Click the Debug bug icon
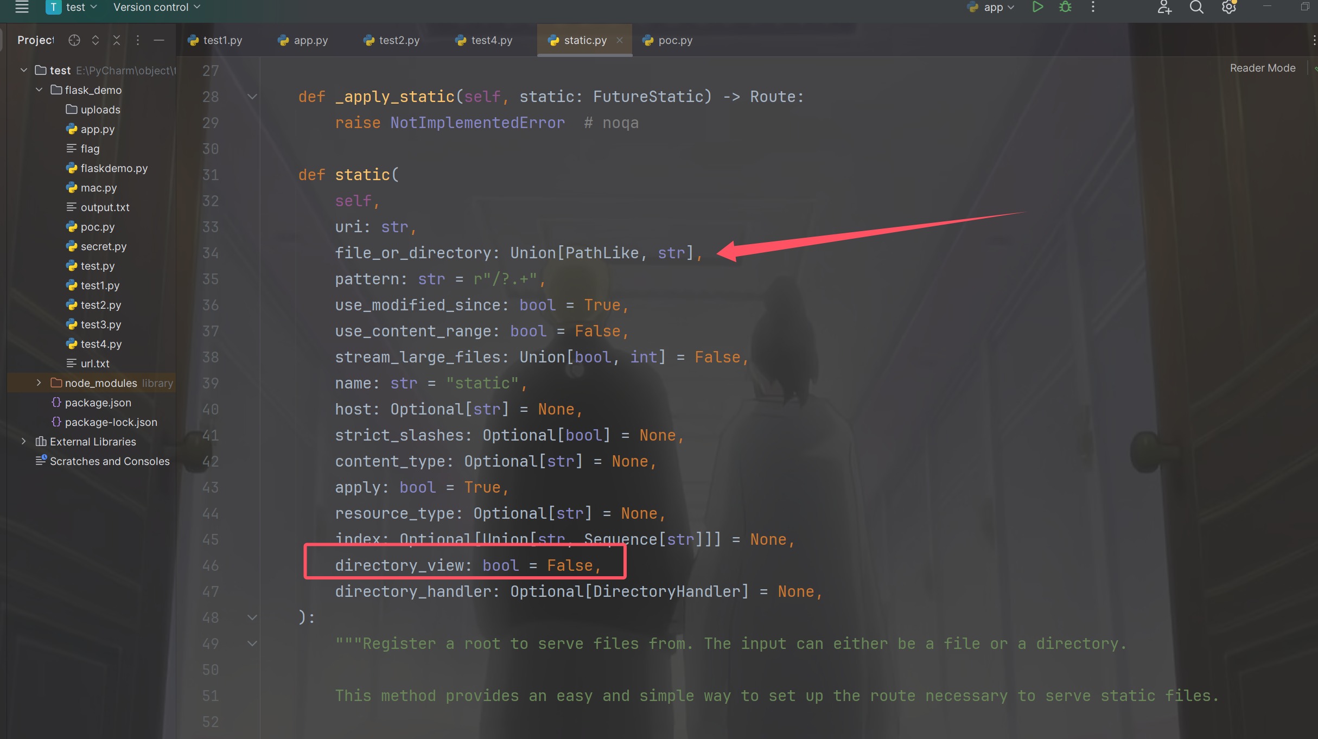This screenshot has height=739, width=1318. pyautogui.click(x=1065, y=7)
